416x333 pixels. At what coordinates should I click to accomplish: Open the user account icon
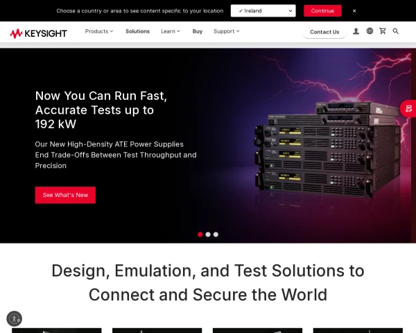point(356,31)
